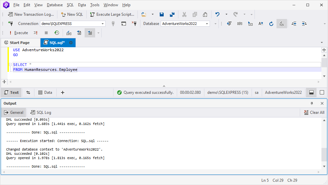328x185 pixels.
Task: Click the Save All icon
Action: point(172,14)
